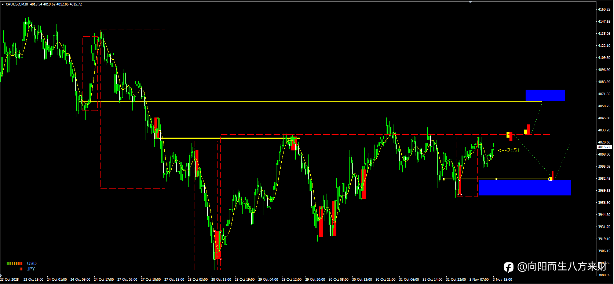
Task: Click the JPY strength meter label
Action: pos(31,269)
